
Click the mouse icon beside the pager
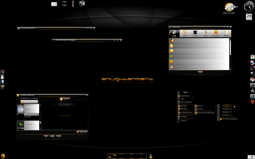151,156
